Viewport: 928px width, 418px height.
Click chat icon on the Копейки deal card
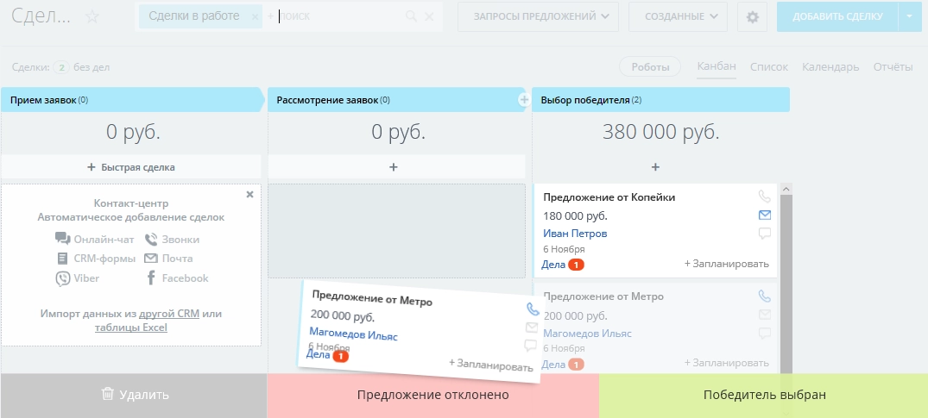click(765, 234)
